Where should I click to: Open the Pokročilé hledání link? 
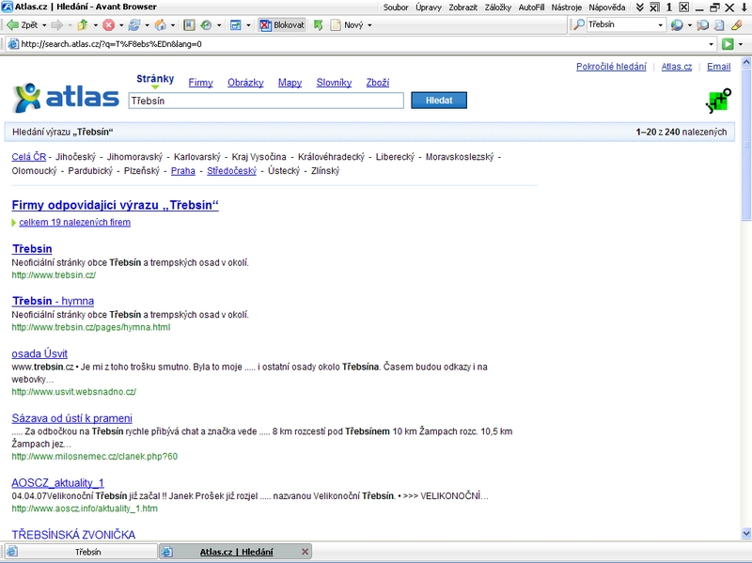611,67
